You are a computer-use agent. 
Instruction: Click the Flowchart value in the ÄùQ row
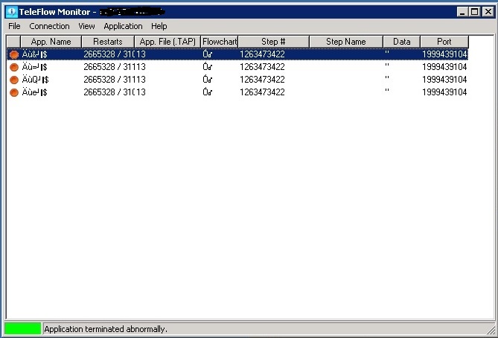208,80
